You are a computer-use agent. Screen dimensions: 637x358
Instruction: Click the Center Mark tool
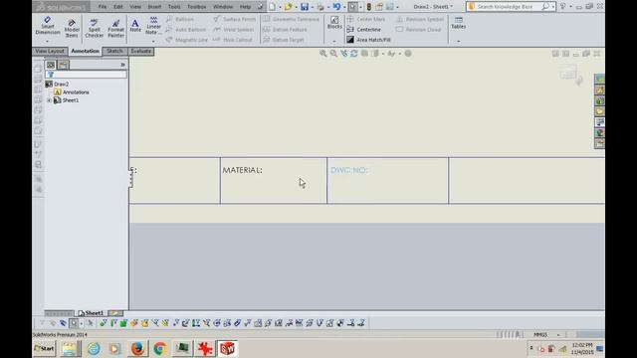pyautogui.click(x=366, y=19)
